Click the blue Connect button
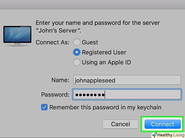Screen dimensions: 185x138 [162, 124]
